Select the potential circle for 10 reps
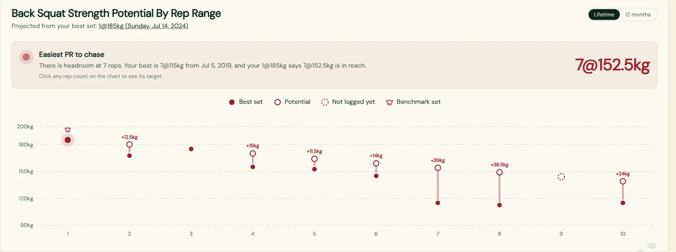This screenshot has height=252, width=676. [x=623, y=181]
